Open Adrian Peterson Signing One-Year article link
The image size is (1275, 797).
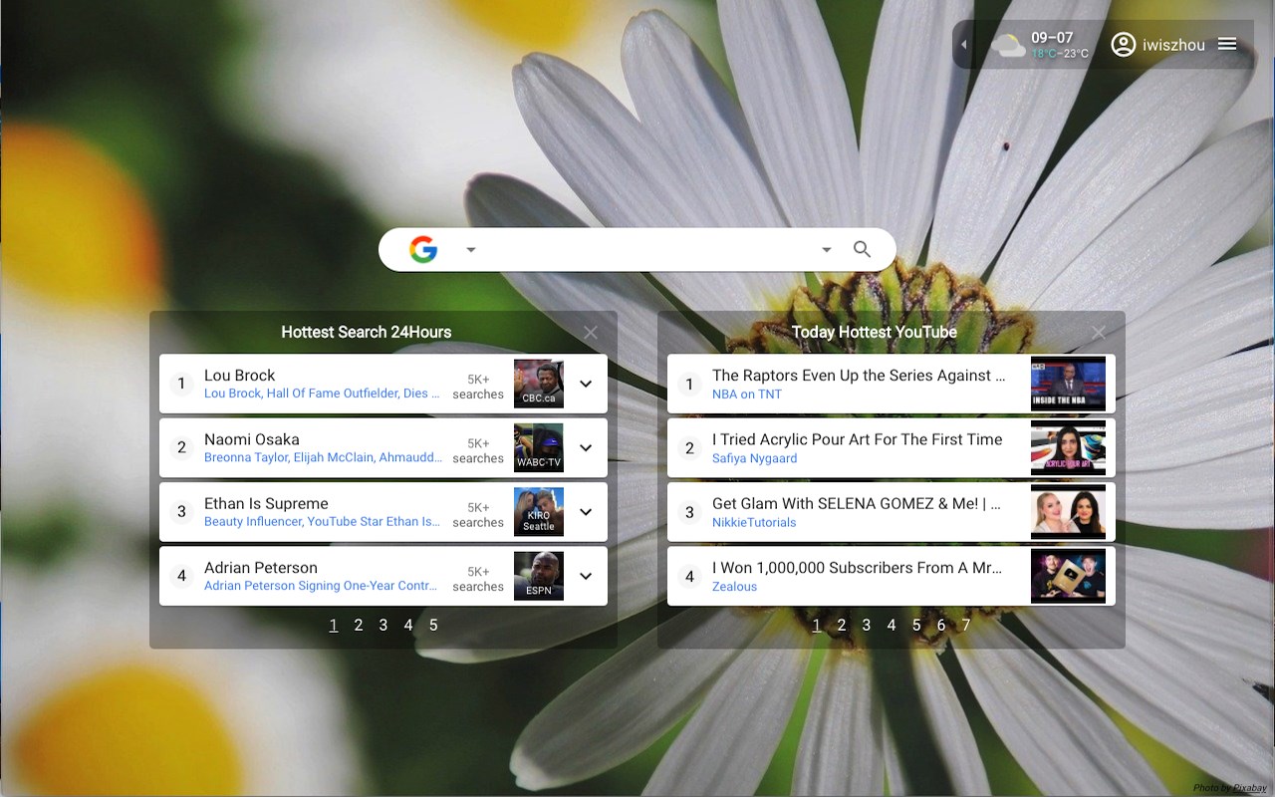click(321, 586)
